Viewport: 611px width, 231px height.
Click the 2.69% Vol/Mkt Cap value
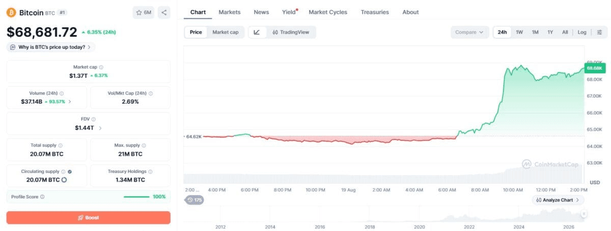[130, 102]
